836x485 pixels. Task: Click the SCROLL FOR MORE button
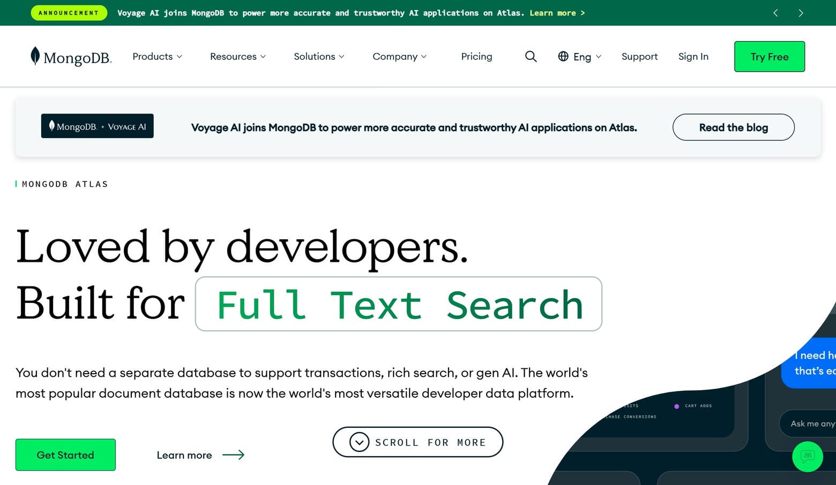[418, 442]
